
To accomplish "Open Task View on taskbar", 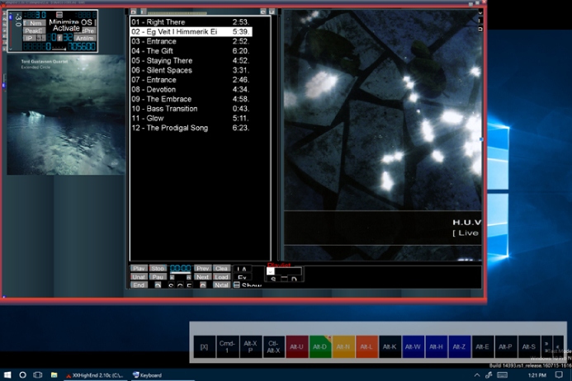I will coord(38,374).
